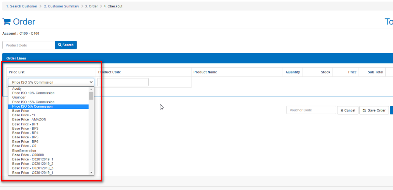
Task: Click the Voucher Code field
Action: pos(311,110)
